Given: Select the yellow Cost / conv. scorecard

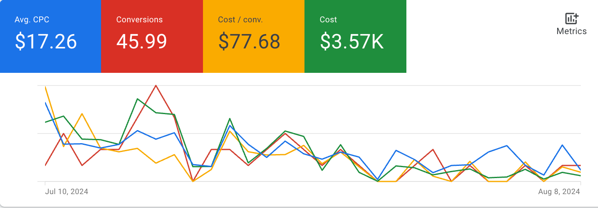Looking at the screenshot, I should 254,36.
